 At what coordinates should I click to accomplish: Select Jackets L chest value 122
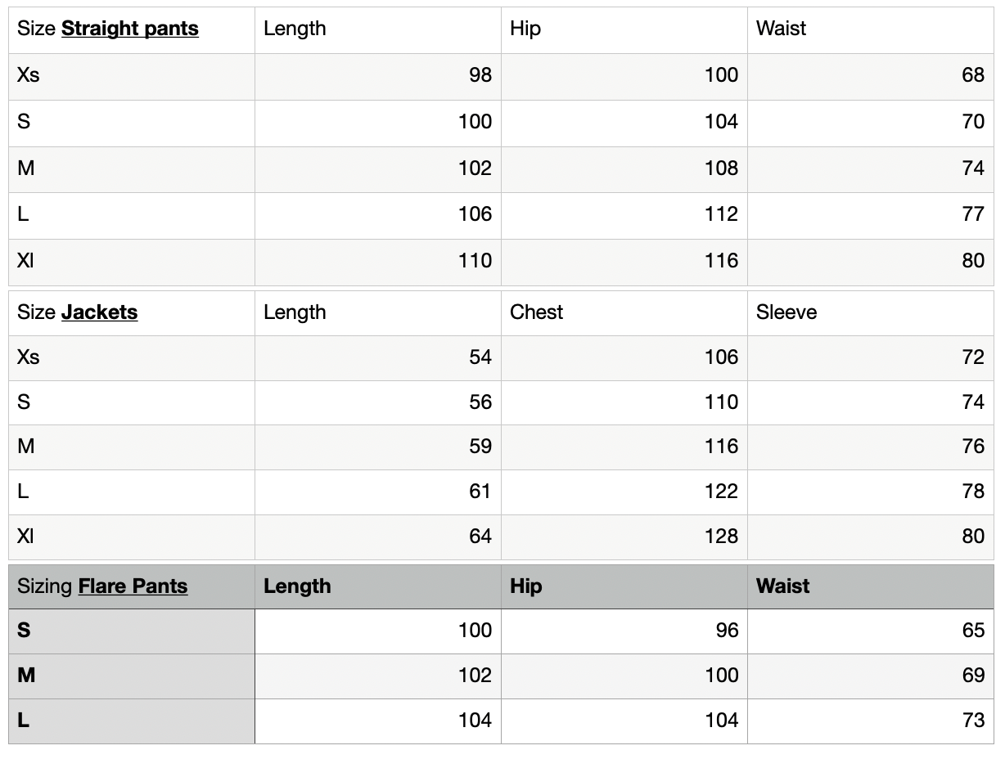click(x=721, y=492)
